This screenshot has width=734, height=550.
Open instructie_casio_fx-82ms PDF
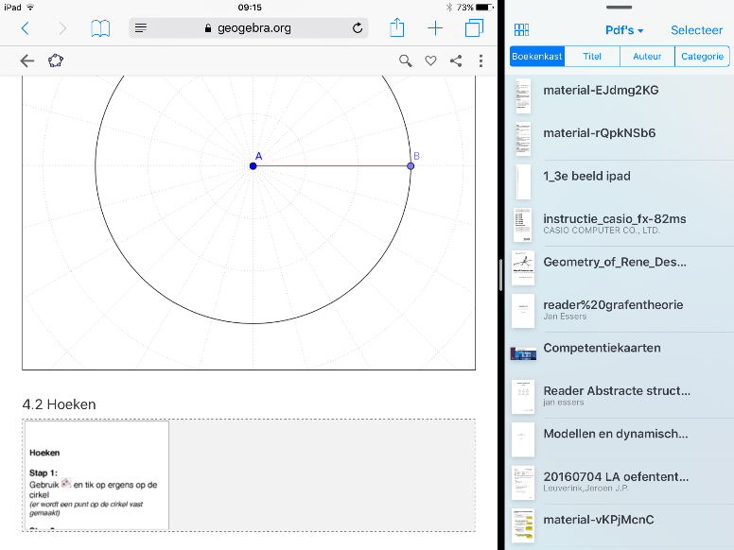[621, 226]
